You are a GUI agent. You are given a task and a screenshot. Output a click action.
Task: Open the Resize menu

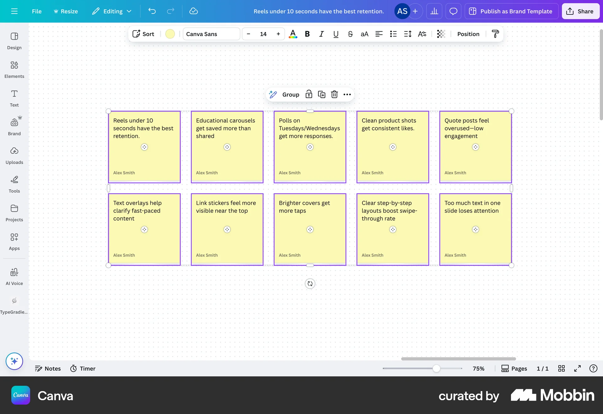[x=66, y=11]
